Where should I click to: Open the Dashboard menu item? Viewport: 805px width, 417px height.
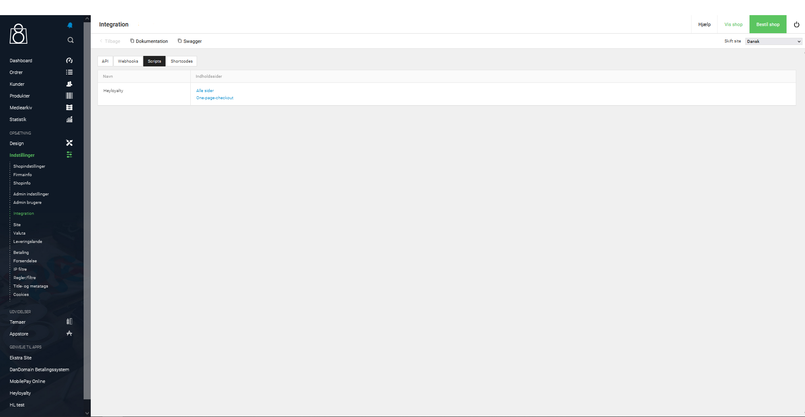pyautogui.click(x=21, y=61)
